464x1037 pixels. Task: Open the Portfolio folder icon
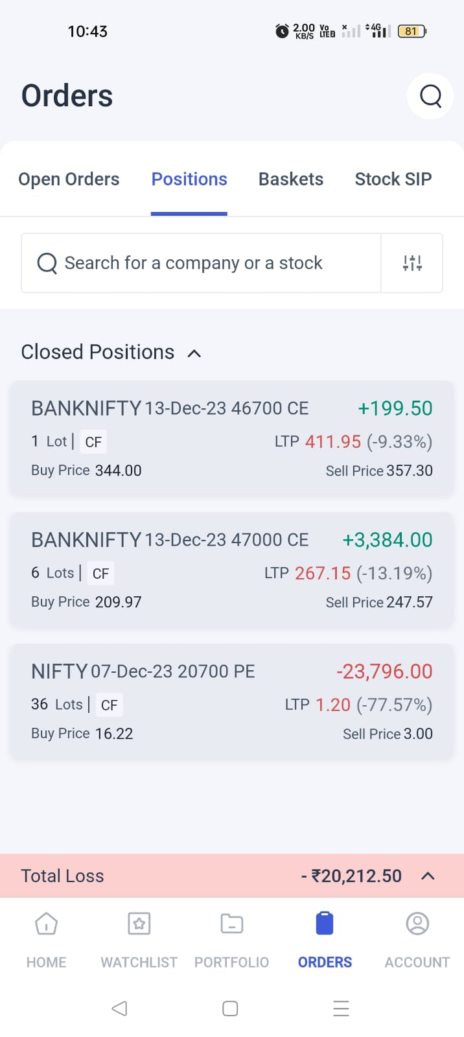(231, 924)
